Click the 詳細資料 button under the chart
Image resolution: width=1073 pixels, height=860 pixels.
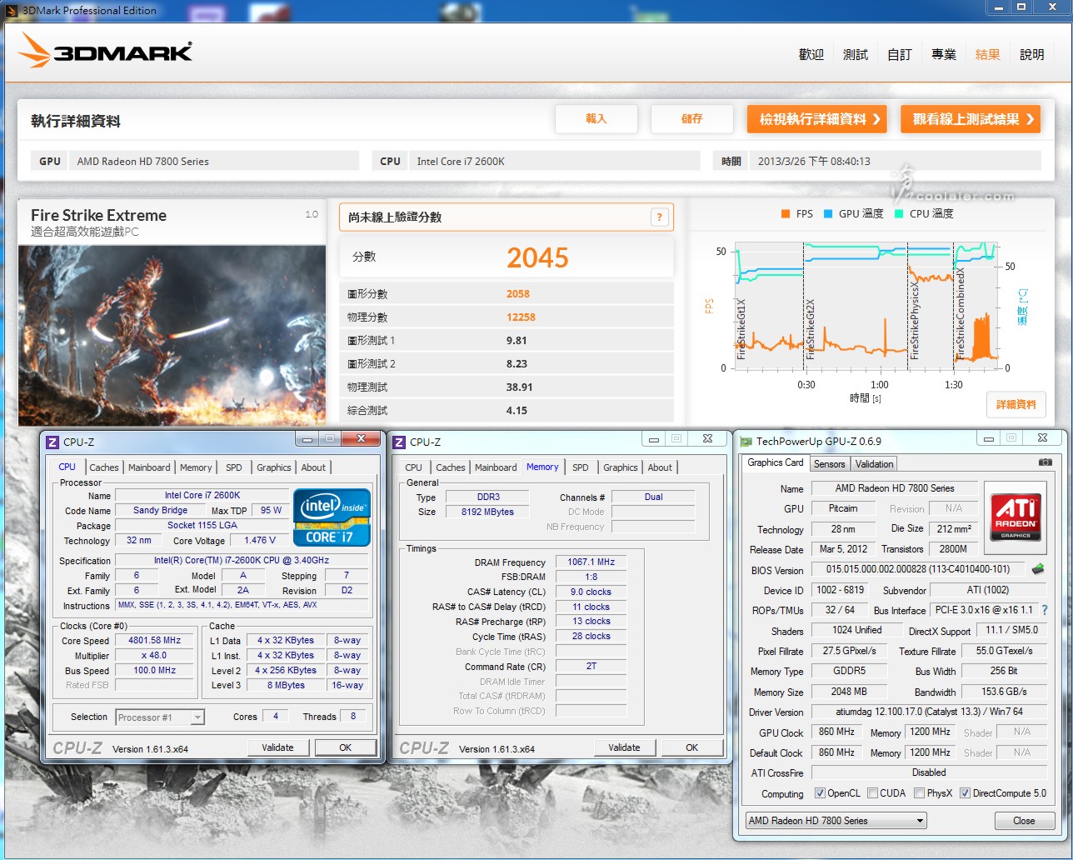[1016, 404]
